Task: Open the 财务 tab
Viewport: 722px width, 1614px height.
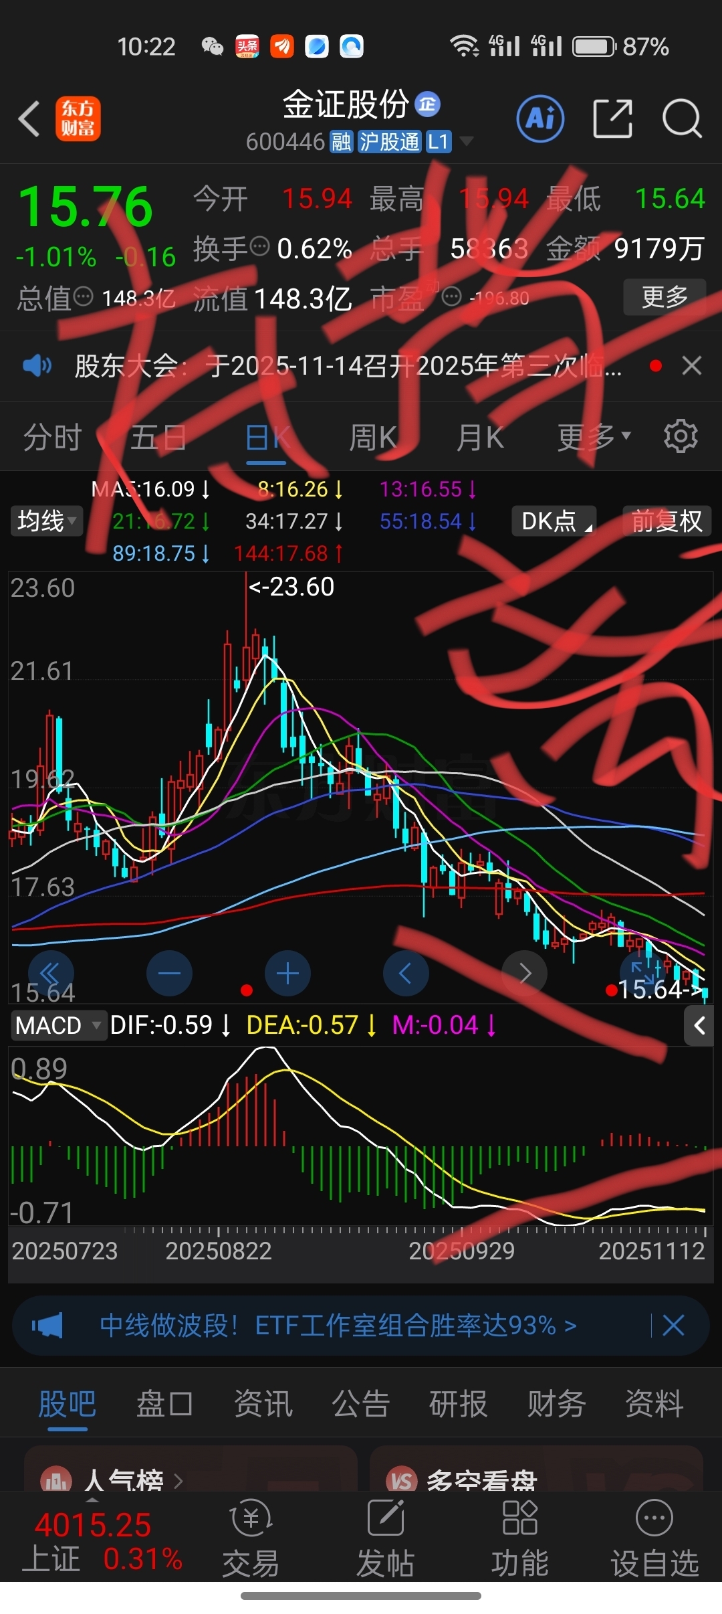Action: pos(556,1403)
